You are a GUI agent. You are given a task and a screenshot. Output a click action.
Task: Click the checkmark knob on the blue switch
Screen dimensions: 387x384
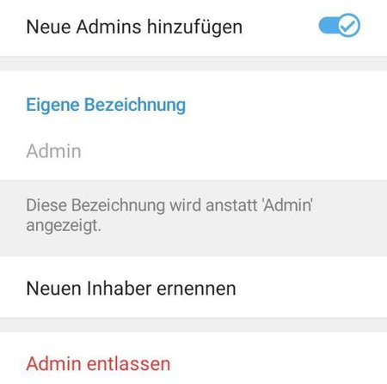(348, 26)
